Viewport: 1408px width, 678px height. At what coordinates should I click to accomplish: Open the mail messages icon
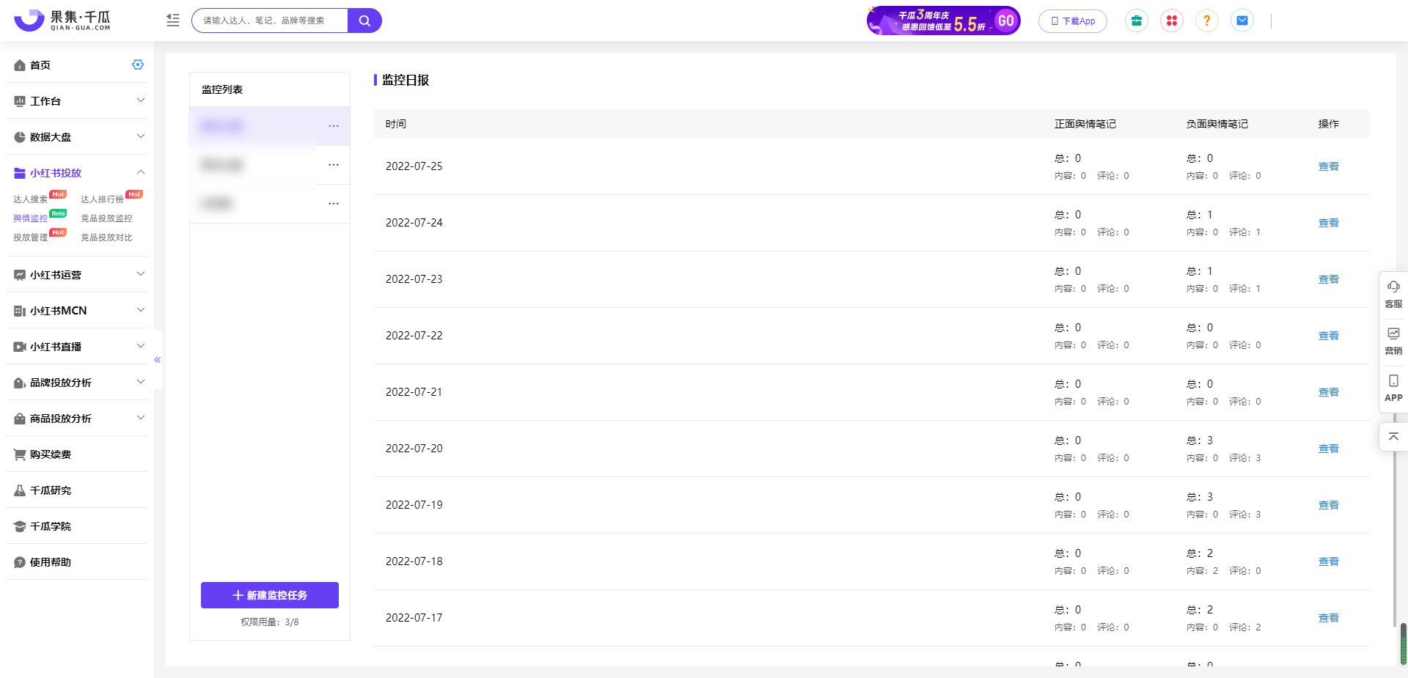click(x=1242, y=21)
